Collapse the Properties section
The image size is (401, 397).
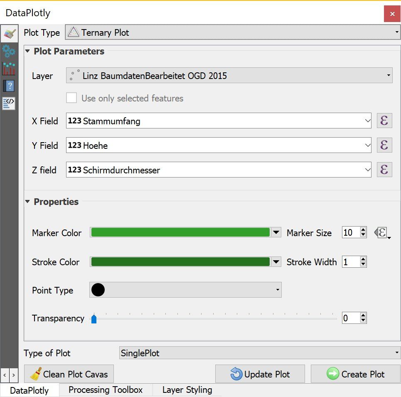pyautogui.click(x=27, y=202)
